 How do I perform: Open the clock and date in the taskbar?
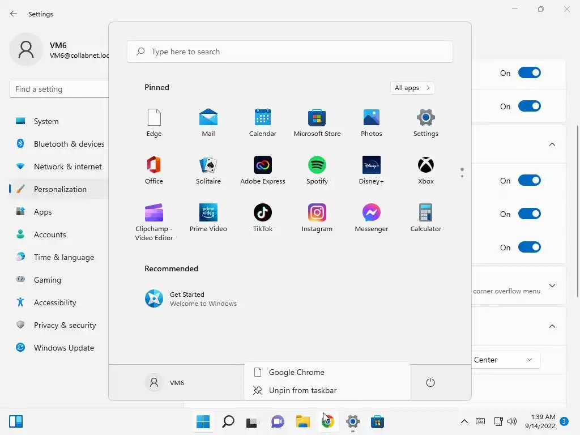coord(540,421)
